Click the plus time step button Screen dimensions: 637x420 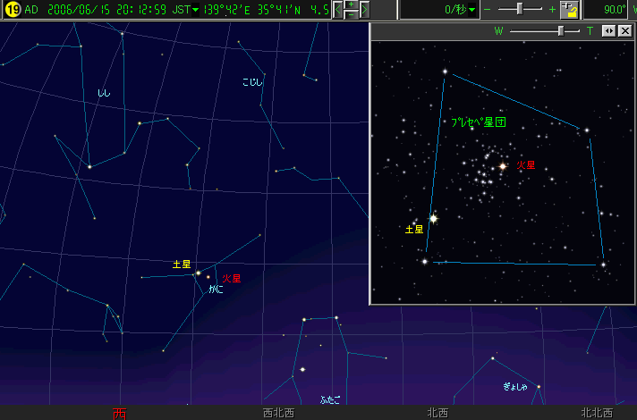[x=351, y=5]
